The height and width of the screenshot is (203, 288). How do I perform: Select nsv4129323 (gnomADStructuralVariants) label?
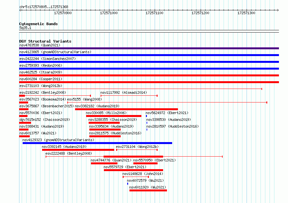pos(58,140)
